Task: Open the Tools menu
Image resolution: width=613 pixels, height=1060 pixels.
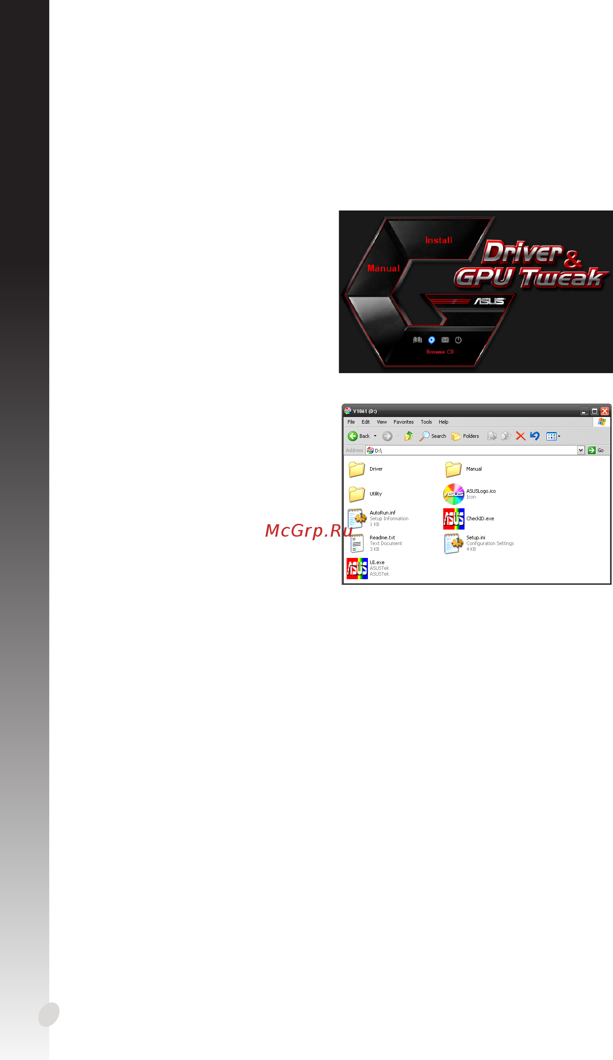Action: click(x=426, y=422)
